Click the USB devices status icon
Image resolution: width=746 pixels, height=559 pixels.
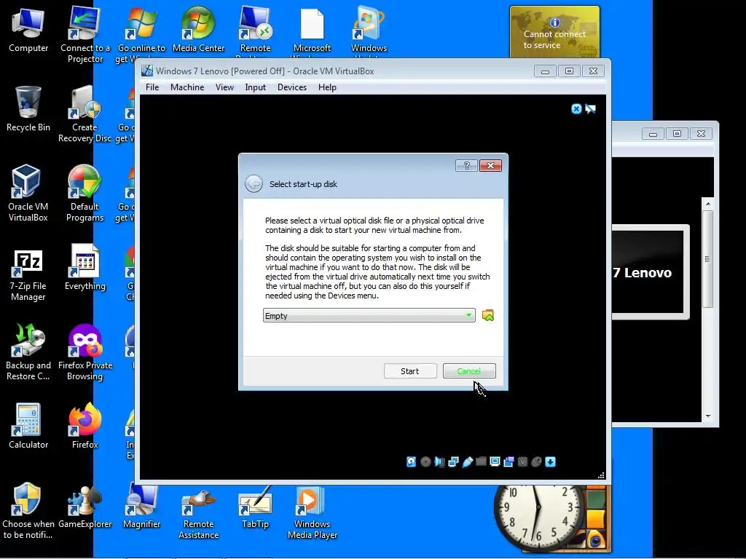(x=467, y=461)
